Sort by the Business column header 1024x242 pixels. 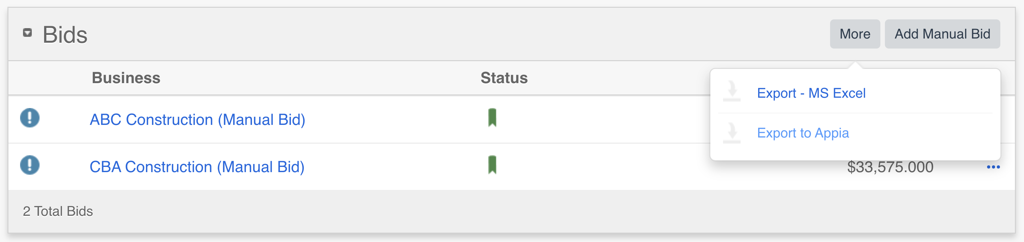(126, 78)
